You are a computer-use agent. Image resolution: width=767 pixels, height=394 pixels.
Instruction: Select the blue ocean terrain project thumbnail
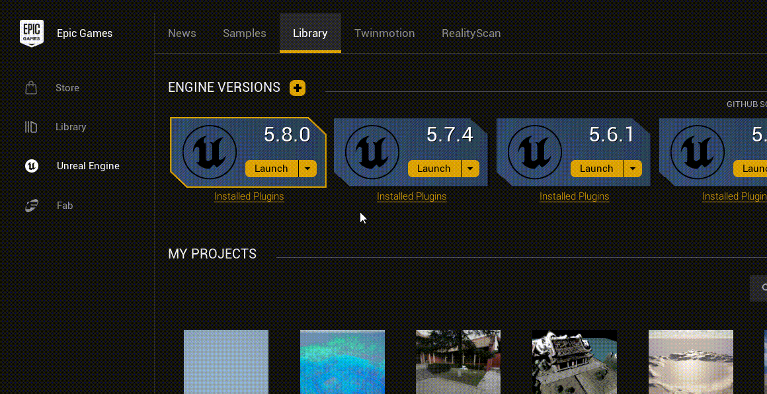coord(343,362)
